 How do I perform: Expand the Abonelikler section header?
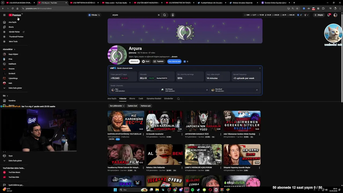[x=9, y=49]
